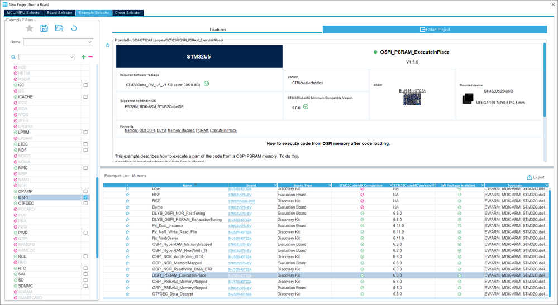Screen dimensions: 558x305
Task: Star the example in the details panel
Action: pyautogui.click(x=108, y=46)
